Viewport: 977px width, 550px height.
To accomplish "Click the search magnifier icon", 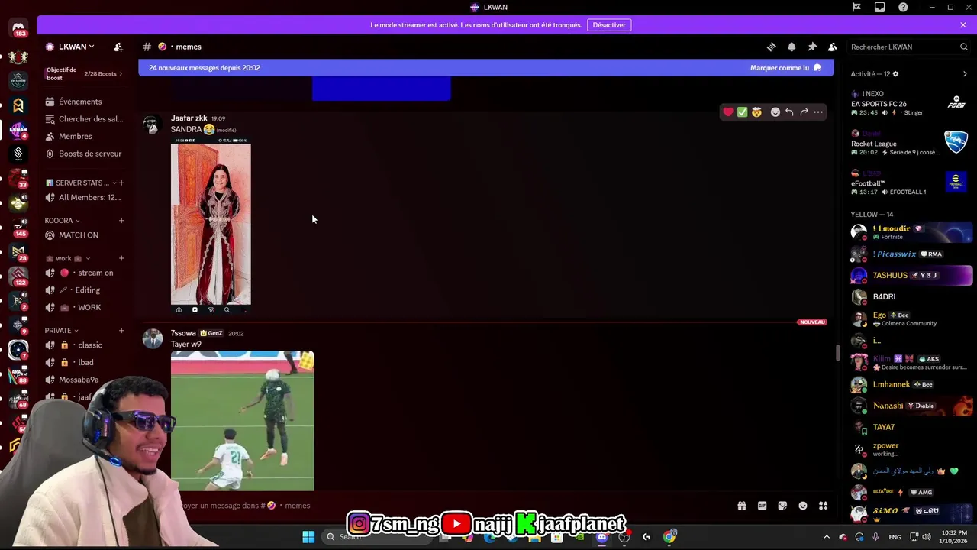I will click(964, 47).
